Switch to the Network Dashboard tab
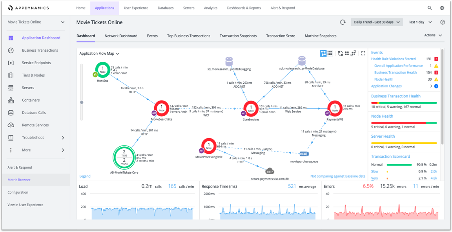The height and width of the screenshot is (232, 452). coord(121,36)
